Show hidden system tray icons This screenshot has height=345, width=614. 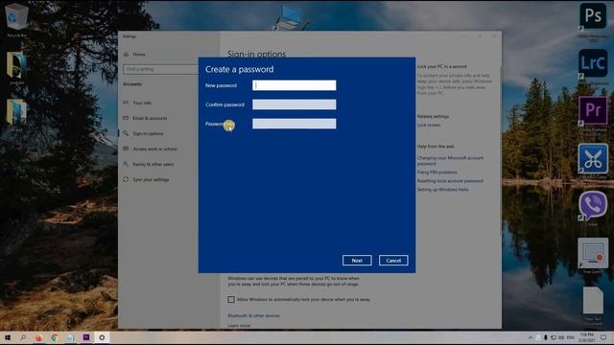click(x=530, y=337)
